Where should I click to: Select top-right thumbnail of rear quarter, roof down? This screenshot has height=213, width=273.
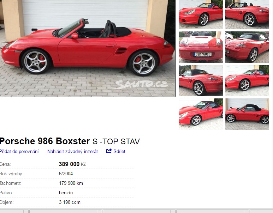247,14
